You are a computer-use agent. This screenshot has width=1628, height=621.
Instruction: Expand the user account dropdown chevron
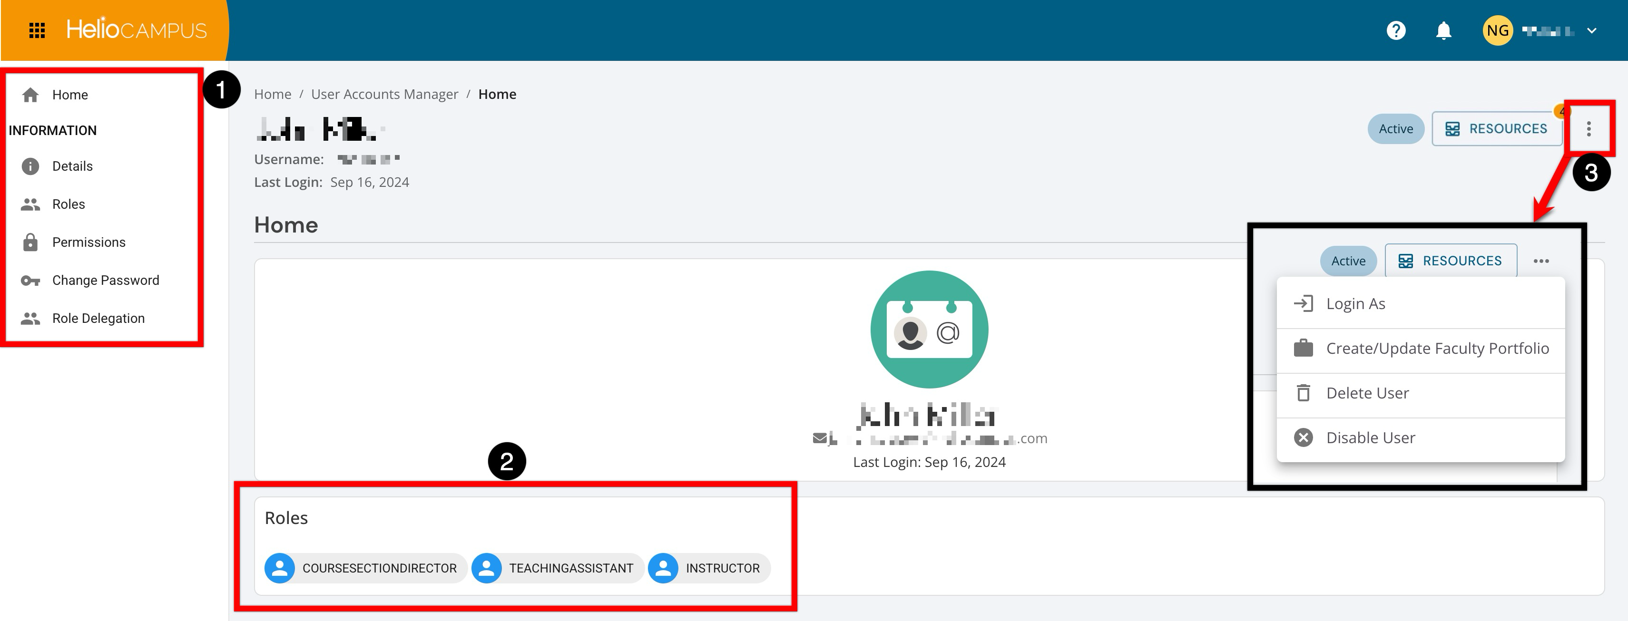pyautogui.click(x=1591, y=30)
